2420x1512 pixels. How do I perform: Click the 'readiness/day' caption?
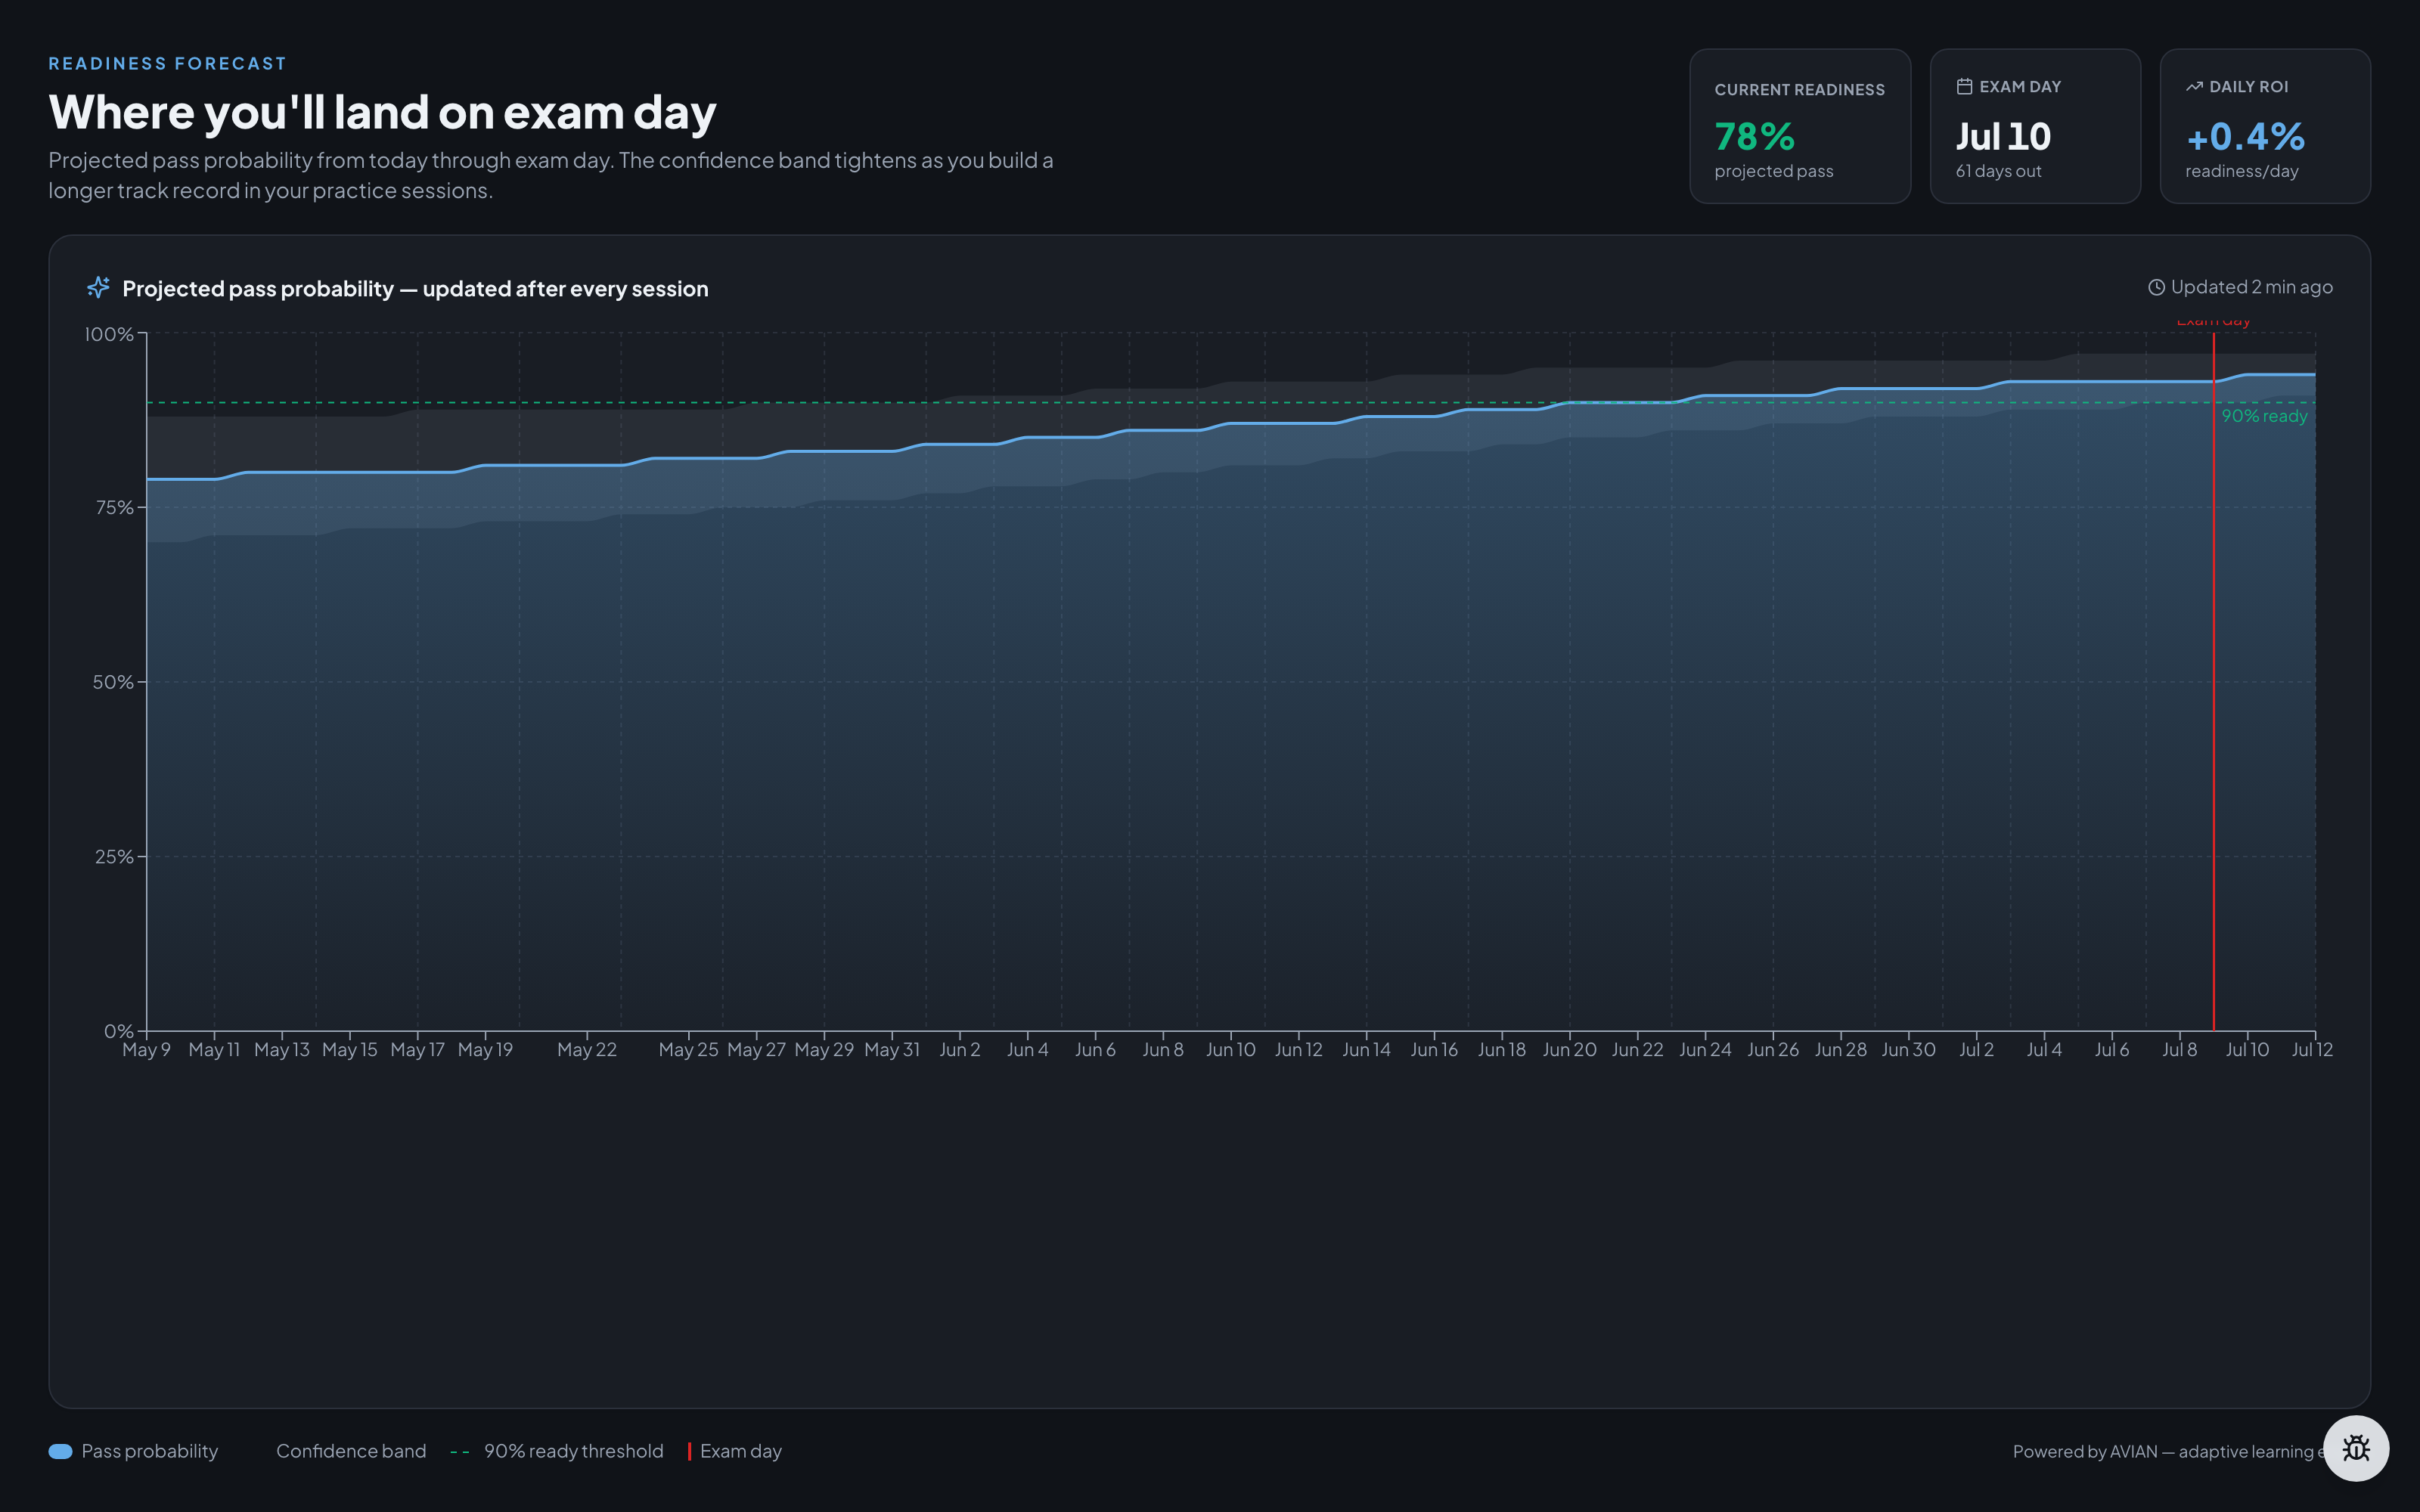[2242, 171]
